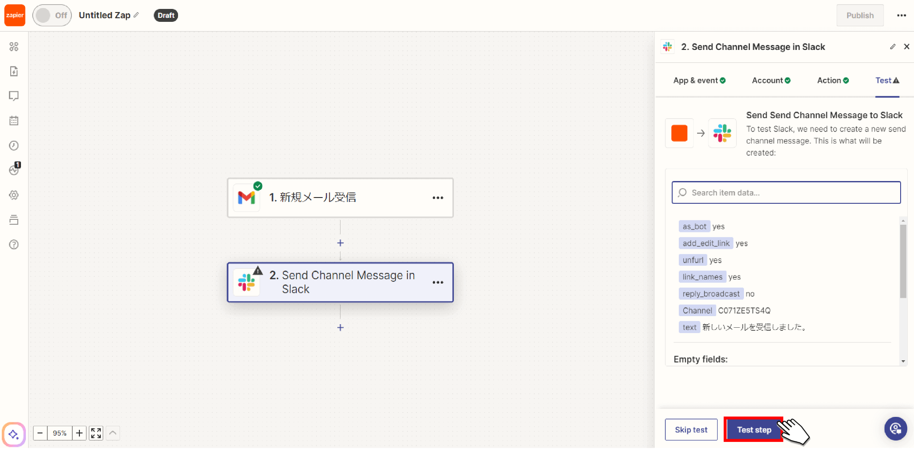Close the step editor panel
Image resolution: width=914 pixels, height=453 pixels.
coord(906,47)
